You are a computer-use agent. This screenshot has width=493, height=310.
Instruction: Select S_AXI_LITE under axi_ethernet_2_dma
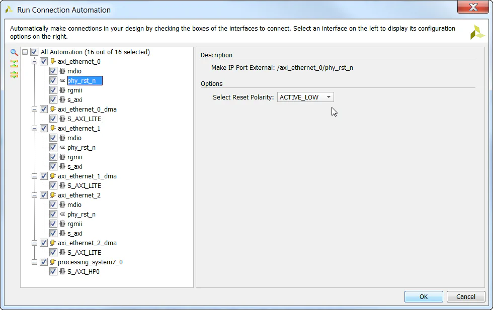pyautogui.click(x=84, y=253)
